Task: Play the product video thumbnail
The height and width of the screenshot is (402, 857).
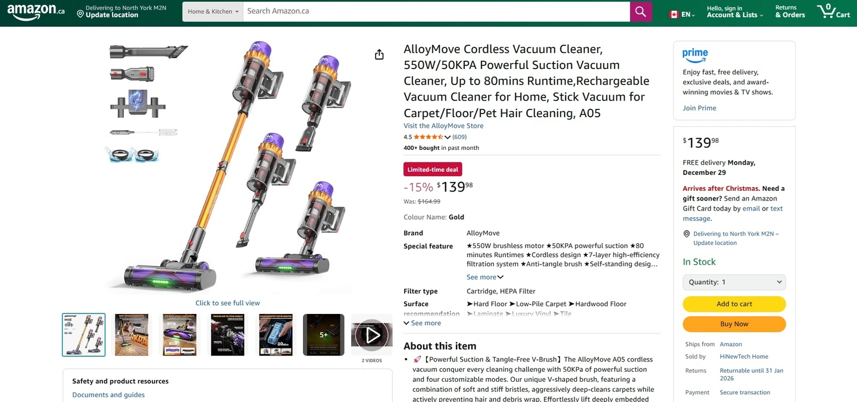Action: [372, 335]
